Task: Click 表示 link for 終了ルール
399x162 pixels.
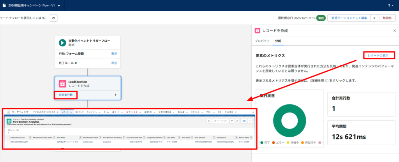Action: pos(114,63)
